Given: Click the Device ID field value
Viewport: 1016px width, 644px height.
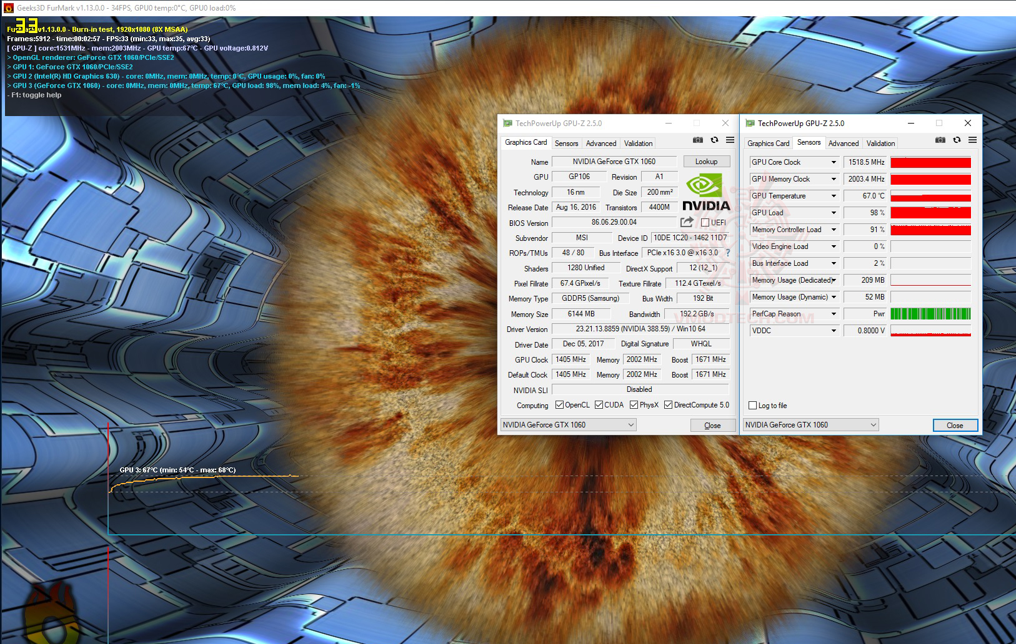Looking at the screenshot, I should pos(690,238).
